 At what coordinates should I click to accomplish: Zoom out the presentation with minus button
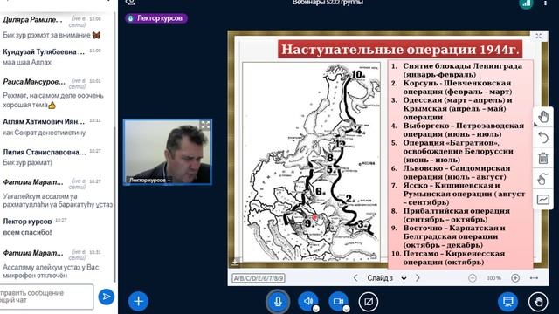click(x=473, y=278)
